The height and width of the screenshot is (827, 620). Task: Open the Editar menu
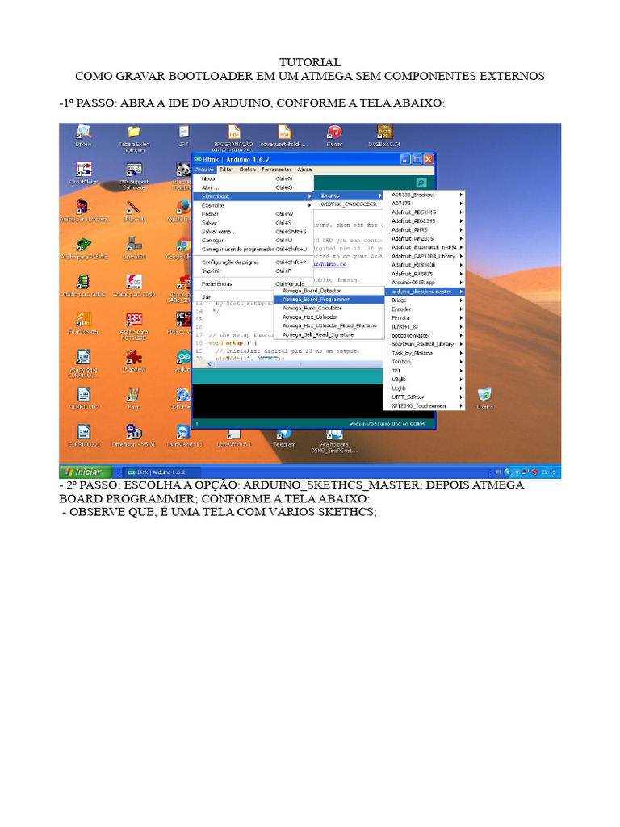pyautogui.click(x=226, y=170)
